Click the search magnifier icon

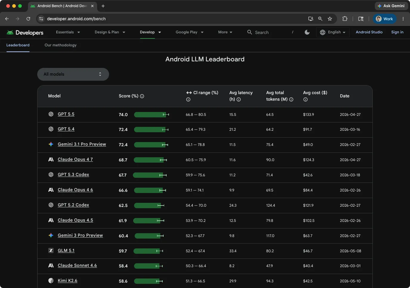(250, 32)
